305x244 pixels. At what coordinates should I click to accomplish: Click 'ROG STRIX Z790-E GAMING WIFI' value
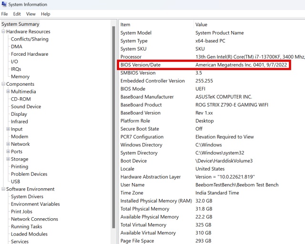[x=232, y=105]
